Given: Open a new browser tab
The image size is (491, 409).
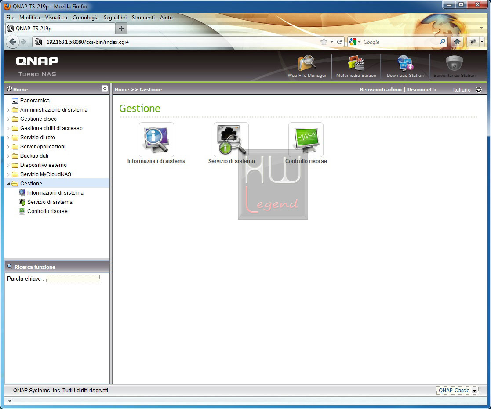Looking at the screenshot, I should [x=121, y=29].
